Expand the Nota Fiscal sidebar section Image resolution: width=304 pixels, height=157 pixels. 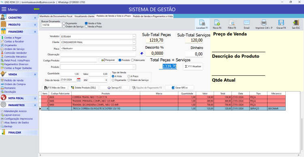coord(35,98)
